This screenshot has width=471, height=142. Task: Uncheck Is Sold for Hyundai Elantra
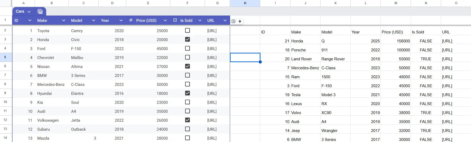188,93
